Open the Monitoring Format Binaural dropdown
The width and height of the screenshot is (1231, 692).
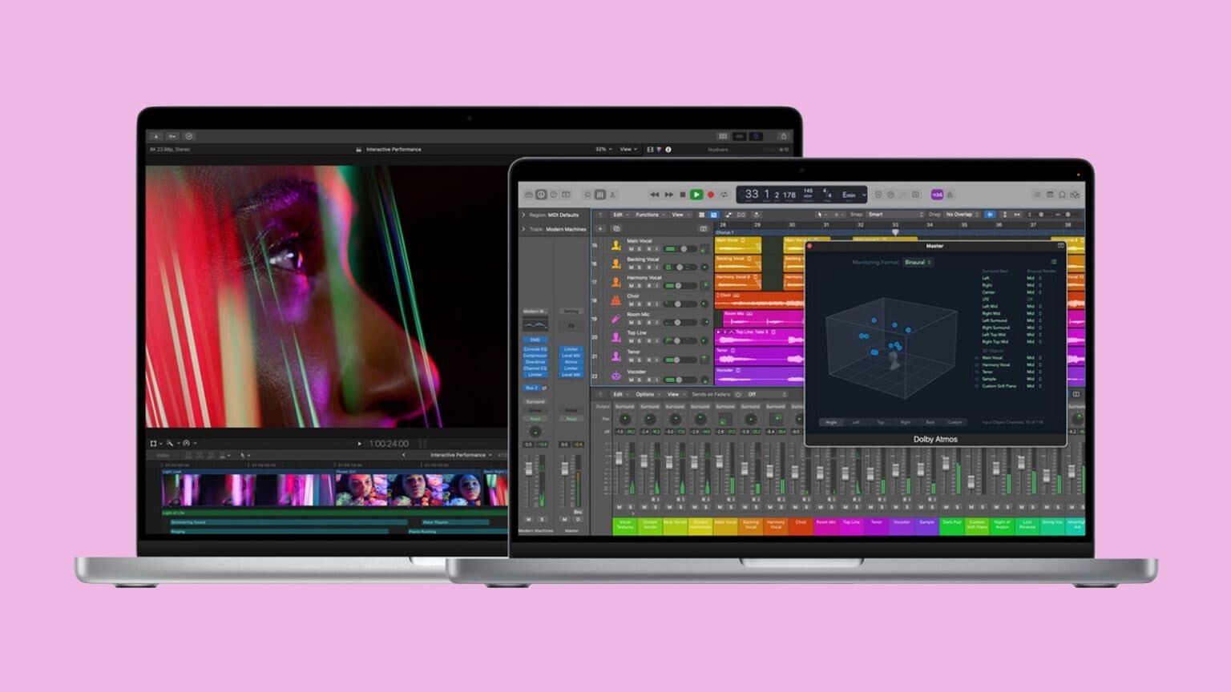(x=917, y=262)
